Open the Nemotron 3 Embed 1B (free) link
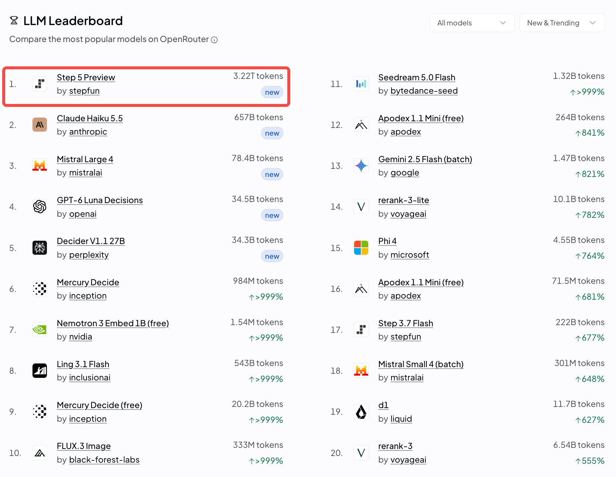This screenshot has width=616, height=477. tap(113, 323)
